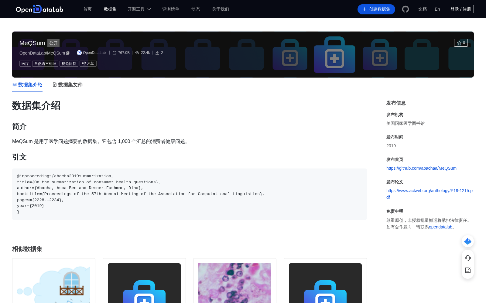Click the 登录 / 注册 button
This screenshot has width=486, height=303.
[x=461, y=9]
